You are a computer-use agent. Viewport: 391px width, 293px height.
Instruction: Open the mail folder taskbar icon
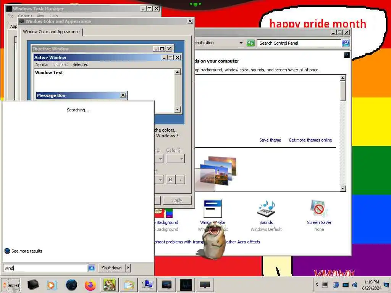click(x=128, y=285)
